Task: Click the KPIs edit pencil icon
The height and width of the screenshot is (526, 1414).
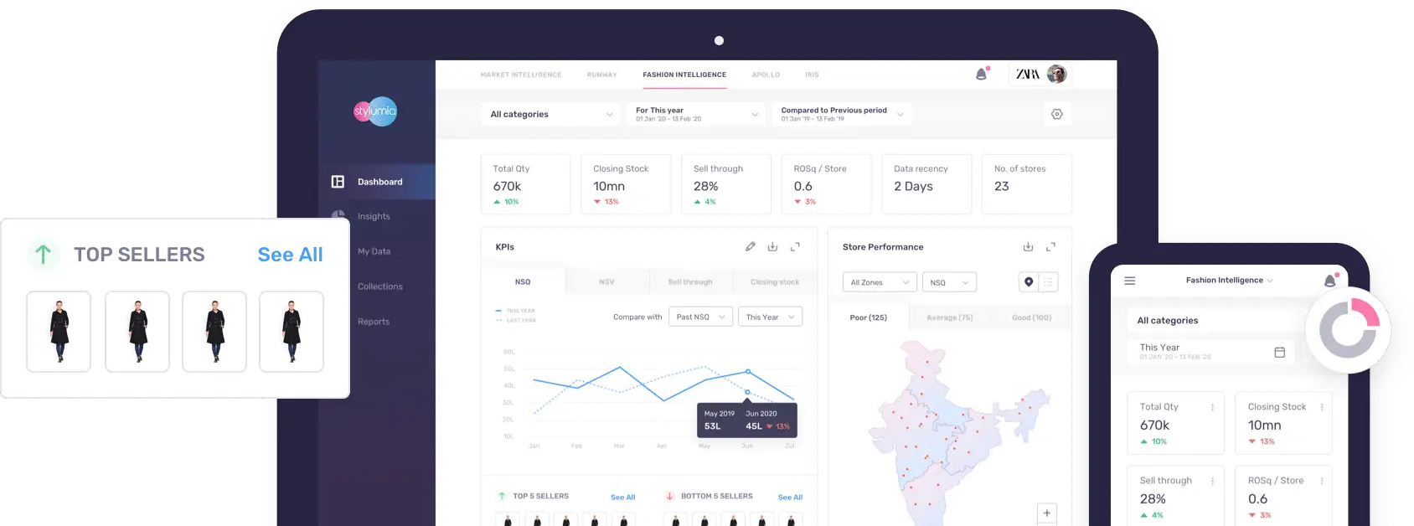Action: [750, 246]
